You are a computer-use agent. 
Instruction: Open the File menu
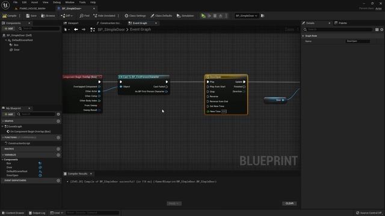tap(15, 2)
